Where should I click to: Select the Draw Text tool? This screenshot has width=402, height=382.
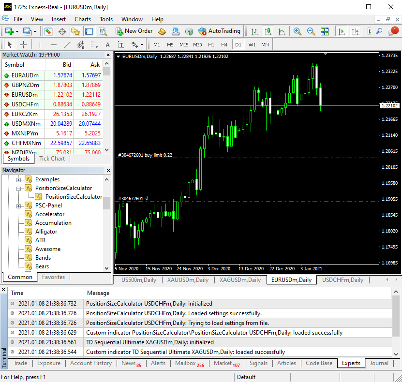tap(107, 44)
